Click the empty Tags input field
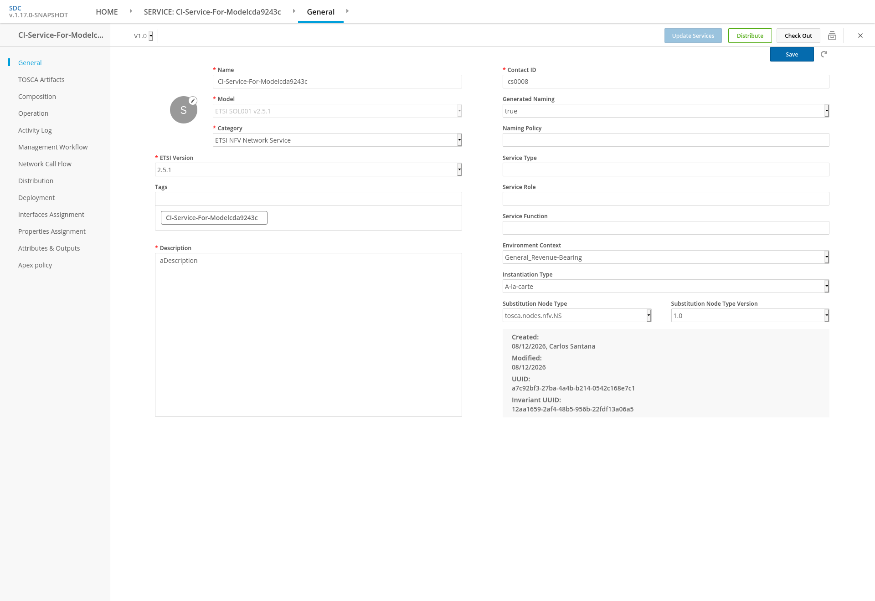This screenshot has width=875, height=601. (309, 199)
